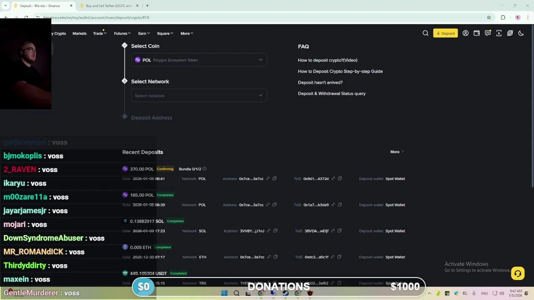
Task: Open the notifications message icon
Action: [488, 33]
